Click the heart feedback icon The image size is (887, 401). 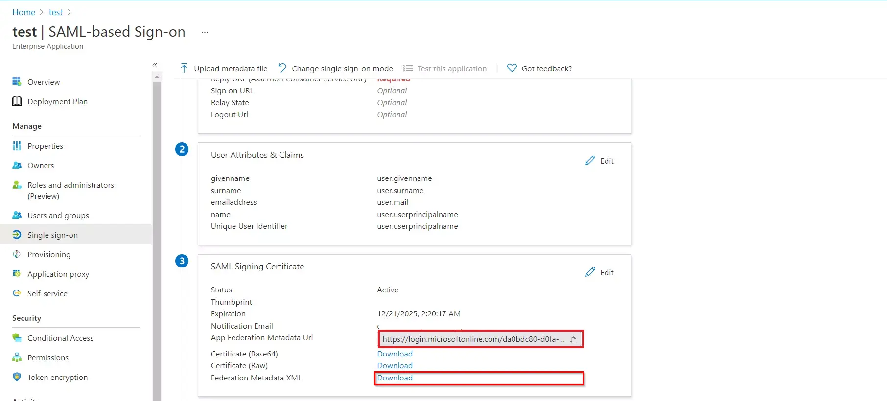point(512,68)
